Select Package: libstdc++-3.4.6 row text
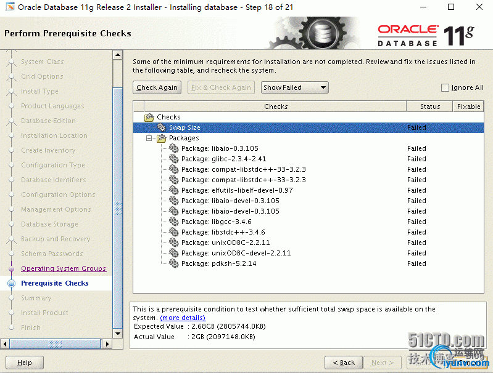Image resolution: width=493 pixels, height=373 pixels. pos(223,232)
